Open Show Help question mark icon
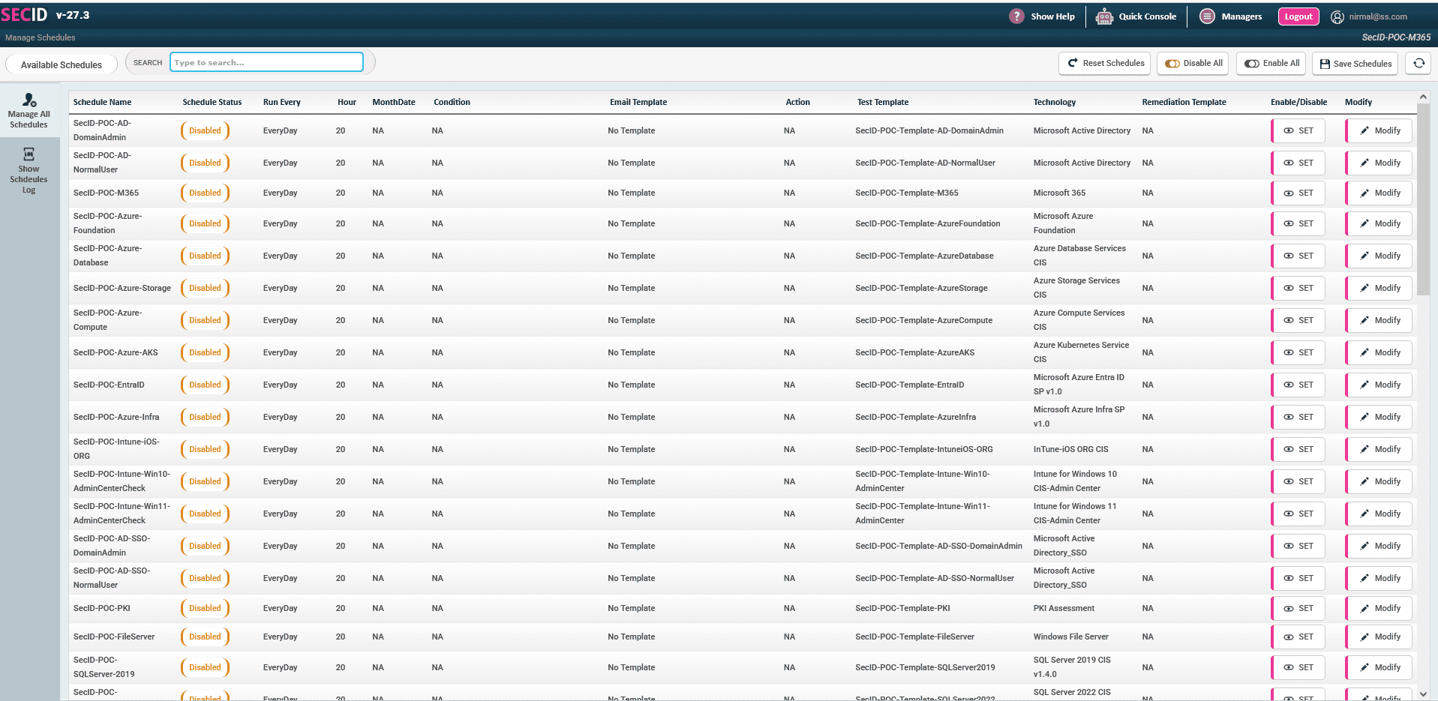Image resolution: width=1438 pixels, height=701 pixels. tap(1016, 16)
